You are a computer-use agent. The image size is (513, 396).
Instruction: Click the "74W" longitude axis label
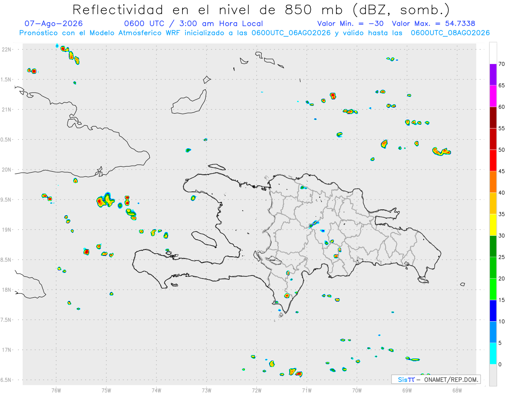click(156, 390)
